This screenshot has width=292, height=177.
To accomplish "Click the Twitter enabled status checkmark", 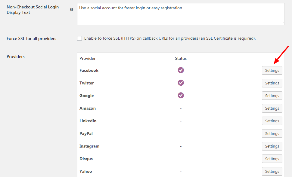I will pyautogui.click(x=181, y=83).
